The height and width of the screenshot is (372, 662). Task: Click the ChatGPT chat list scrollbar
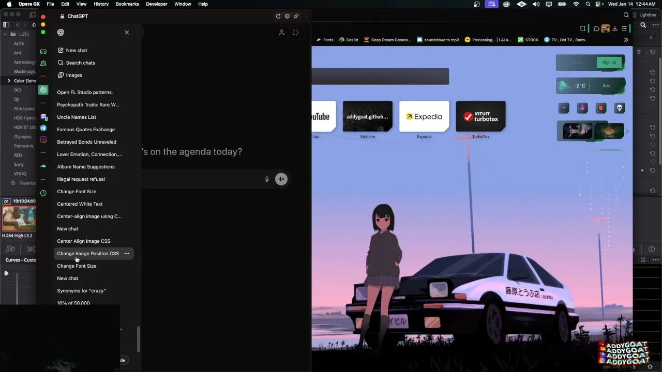[x=138, y=338]
